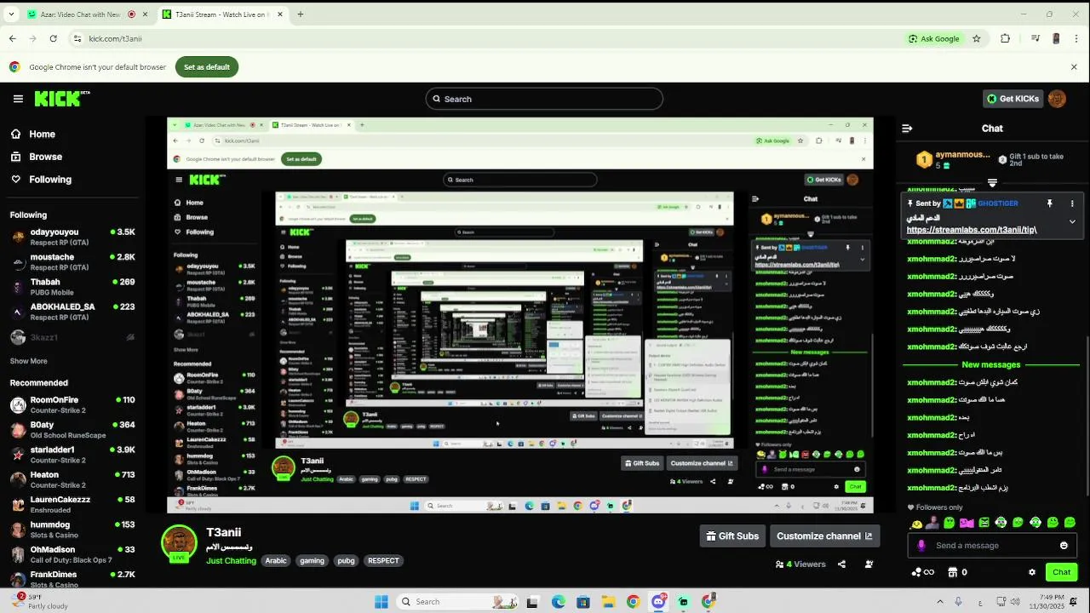Show more followed channels
Viewport: 1090px width, 613px height.
[x=28, y=361]
